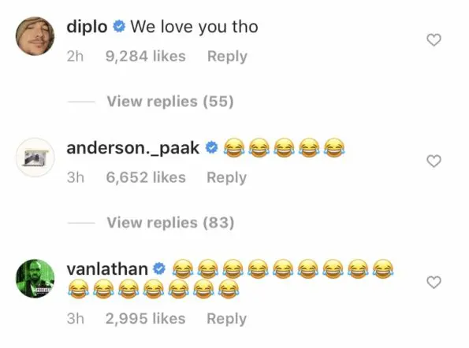
Task: Expand View replies (83) under anderson._paak
Action: pos(170,223)
